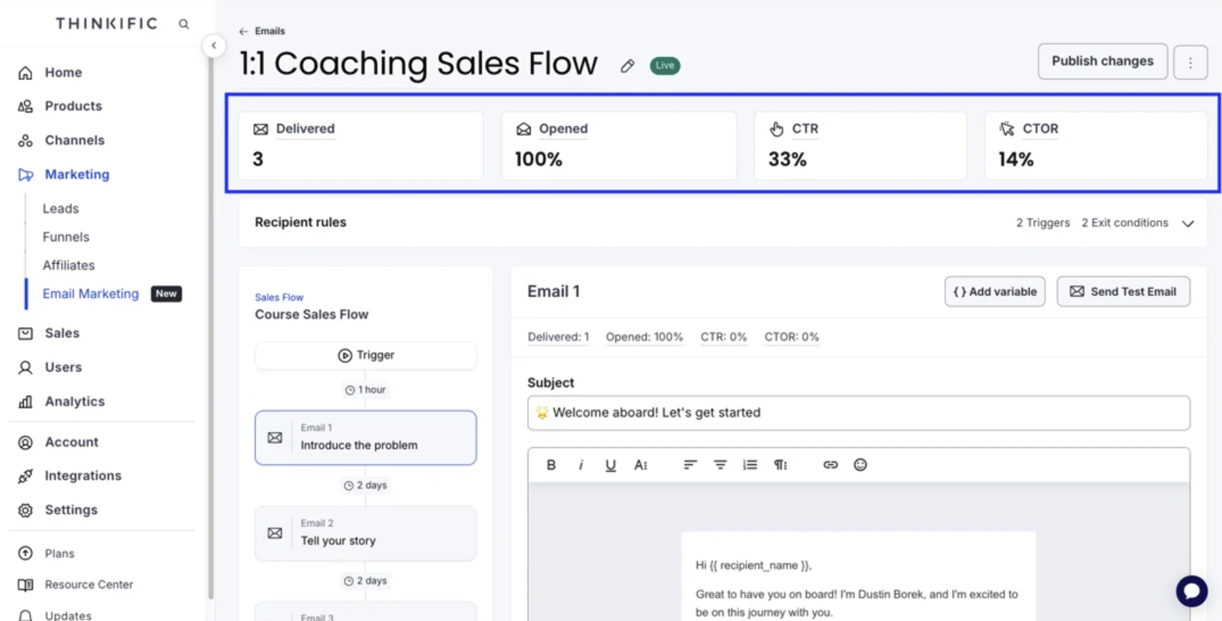This screenshot has width=1222, height=621.
Task: Toggle bold formatting in the editor
Action: [x=551, y=465]
